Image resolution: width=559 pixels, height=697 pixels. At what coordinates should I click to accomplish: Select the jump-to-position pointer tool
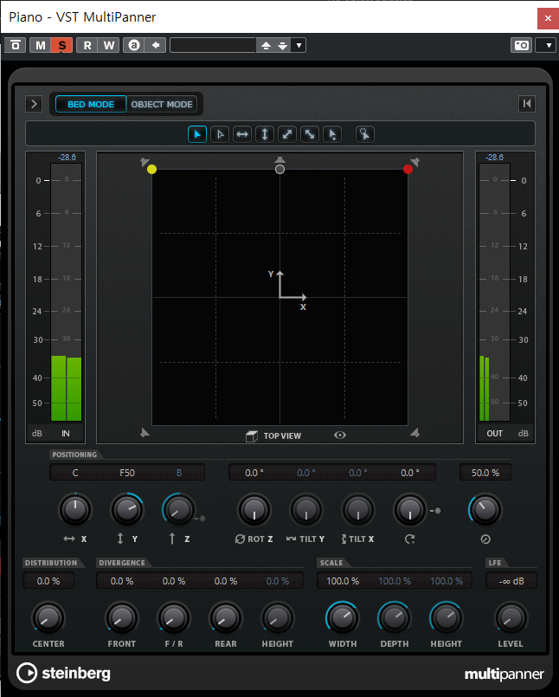[x=332, y=134]
